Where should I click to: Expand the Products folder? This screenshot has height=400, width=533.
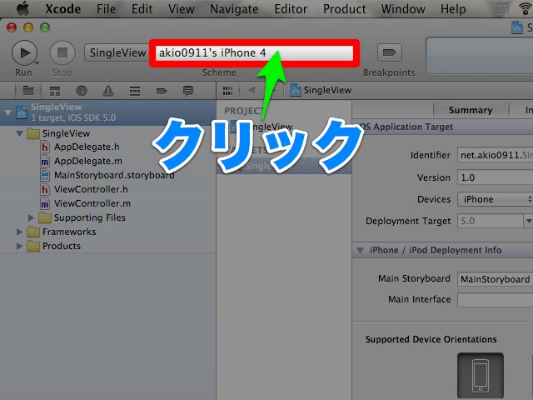pos(19,246)
